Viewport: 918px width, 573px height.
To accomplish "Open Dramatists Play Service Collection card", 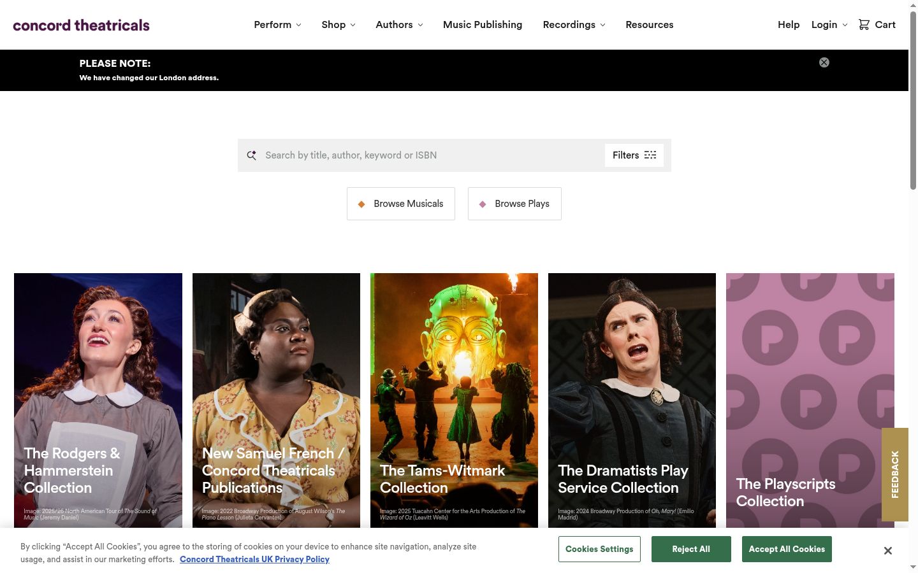I will pos(632,400).
